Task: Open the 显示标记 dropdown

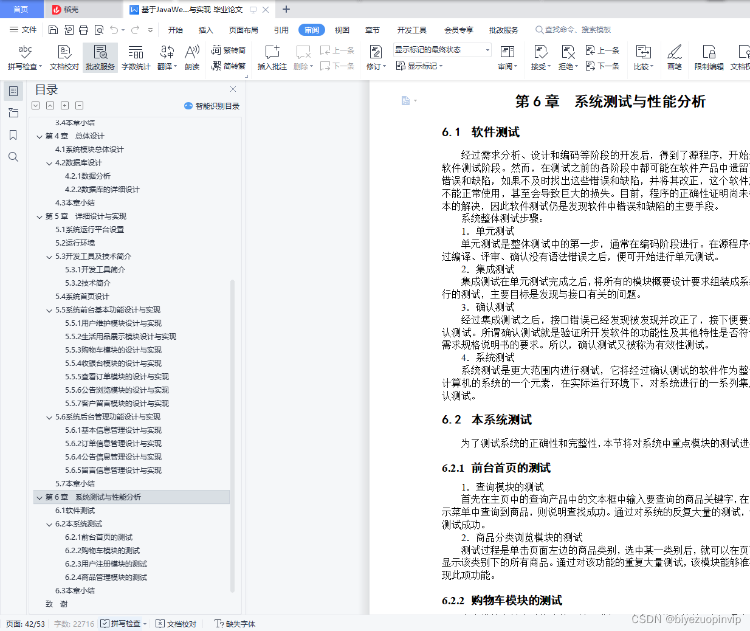Action: coord(419,66)
